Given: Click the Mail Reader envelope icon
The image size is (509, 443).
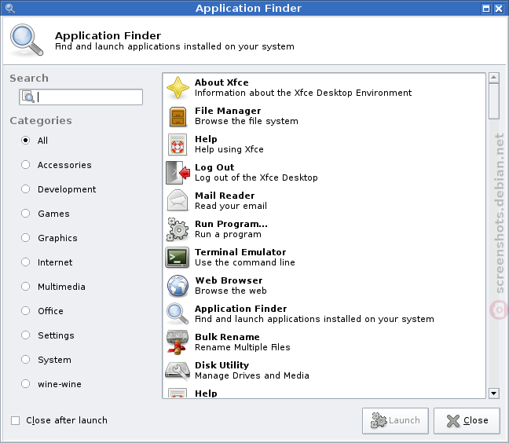Looking at the screenshot, I should (178, 200).
